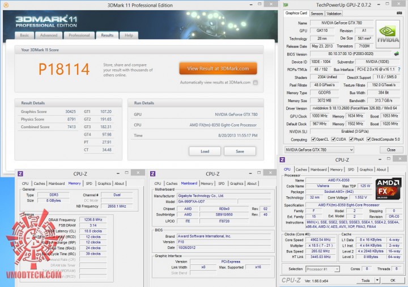
Task: Click the Driver Version value in GPU-Z
Action: tap(355, 108)
